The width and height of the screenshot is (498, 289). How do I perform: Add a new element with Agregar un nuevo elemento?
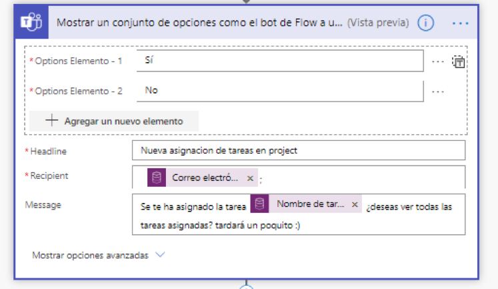[114, 121]
